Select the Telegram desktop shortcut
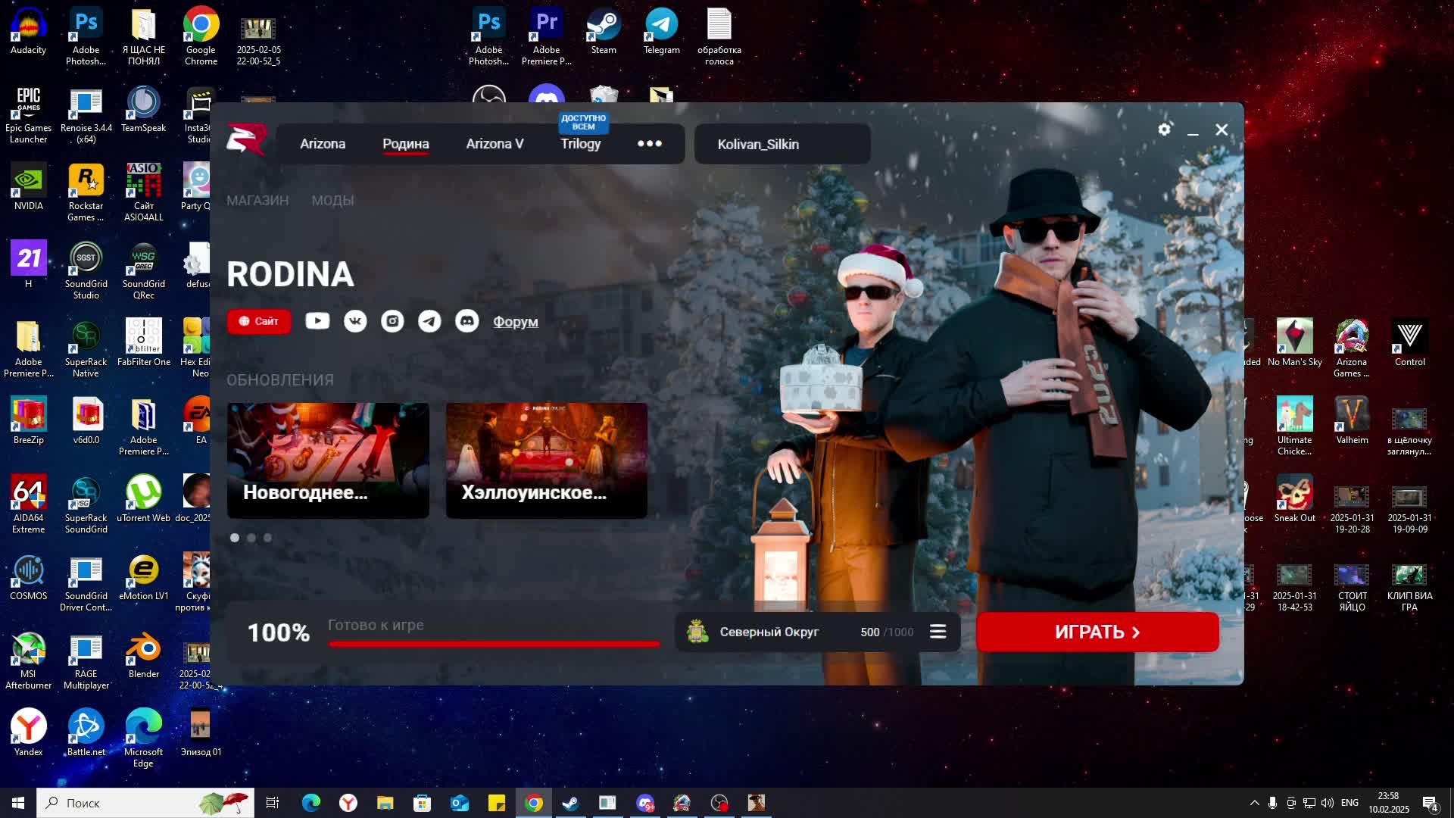Screen dimensions: 1454x818 pos(661,31)
